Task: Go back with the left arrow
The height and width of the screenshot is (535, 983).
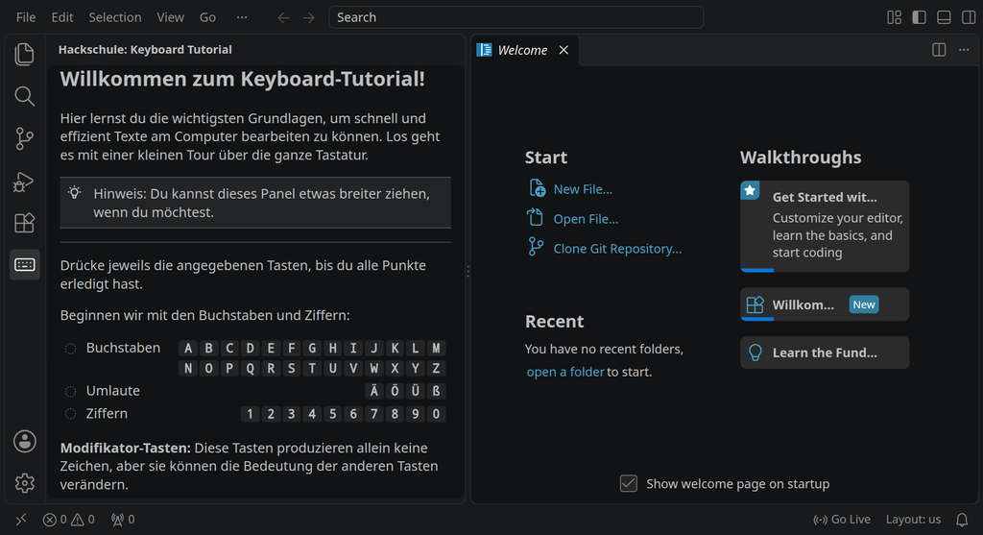Action: click(283, 17)
